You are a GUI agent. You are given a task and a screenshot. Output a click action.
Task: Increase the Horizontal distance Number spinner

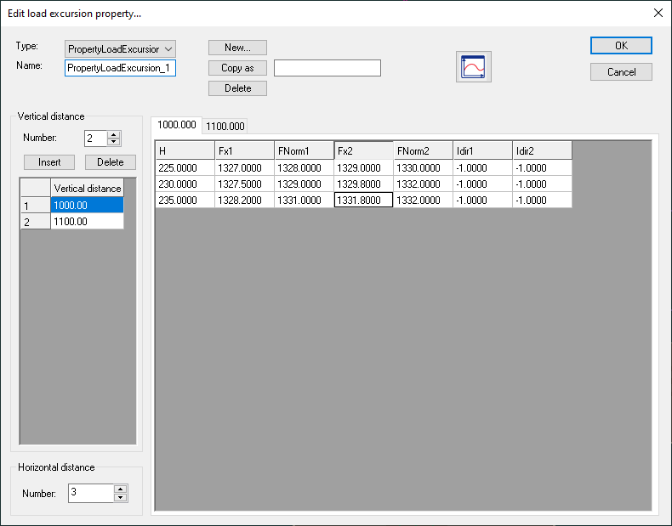(121, 489)
